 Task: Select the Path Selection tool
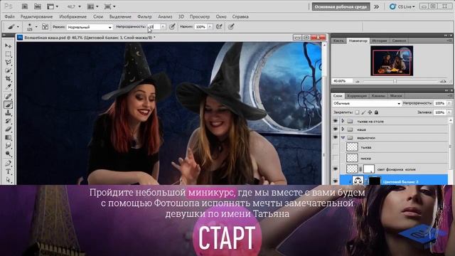8,180
